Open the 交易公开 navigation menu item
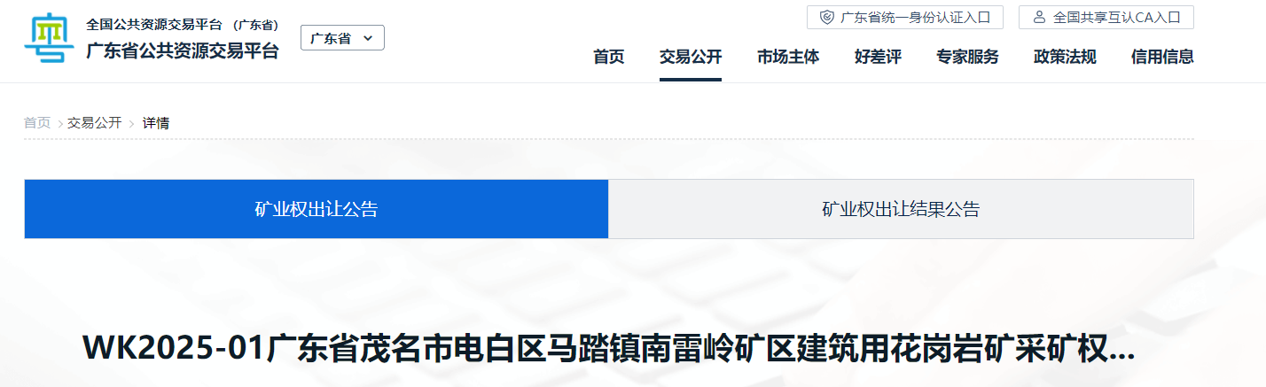The height and width of the screenshot is (387, 1266). (x=691, y=57)
